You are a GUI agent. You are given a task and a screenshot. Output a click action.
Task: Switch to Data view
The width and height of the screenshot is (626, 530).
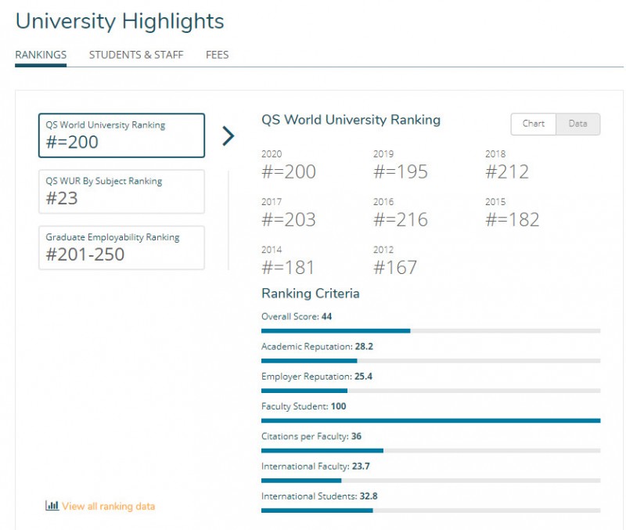point(577,124)
